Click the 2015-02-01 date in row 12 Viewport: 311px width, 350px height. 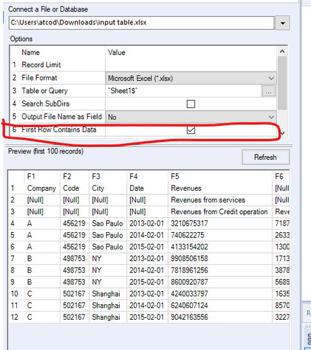click(x=147, y=317)
